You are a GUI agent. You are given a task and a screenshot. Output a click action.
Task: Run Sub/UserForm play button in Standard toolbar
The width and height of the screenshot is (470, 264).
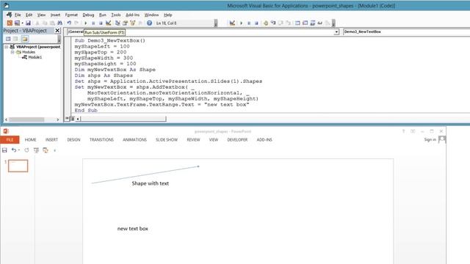click(x=86, y=23)
